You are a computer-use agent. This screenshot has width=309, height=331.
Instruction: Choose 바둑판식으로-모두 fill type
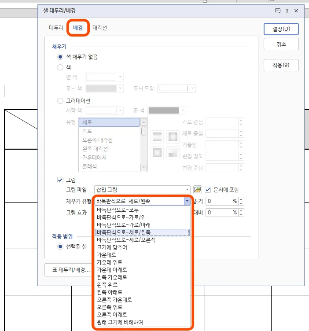click(143, 210)
